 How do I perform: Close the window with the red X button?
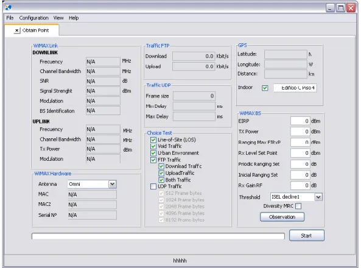click(351, 8)
